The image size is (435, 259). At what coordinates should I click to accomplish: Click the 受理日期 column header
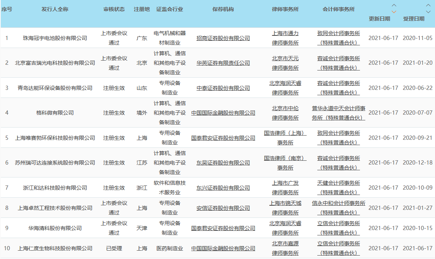pos(414,19)
